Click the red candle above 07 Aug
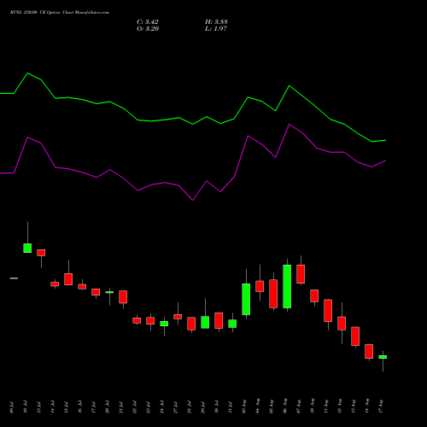 [x=301, y=274]
